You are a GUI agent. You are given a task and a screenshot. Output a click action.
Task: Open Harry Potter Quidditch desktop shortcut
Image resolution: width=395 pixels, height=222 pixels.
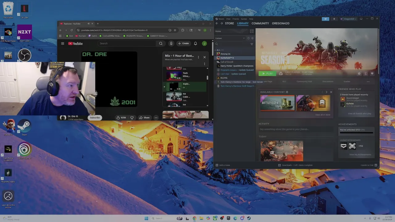point(8,151)
